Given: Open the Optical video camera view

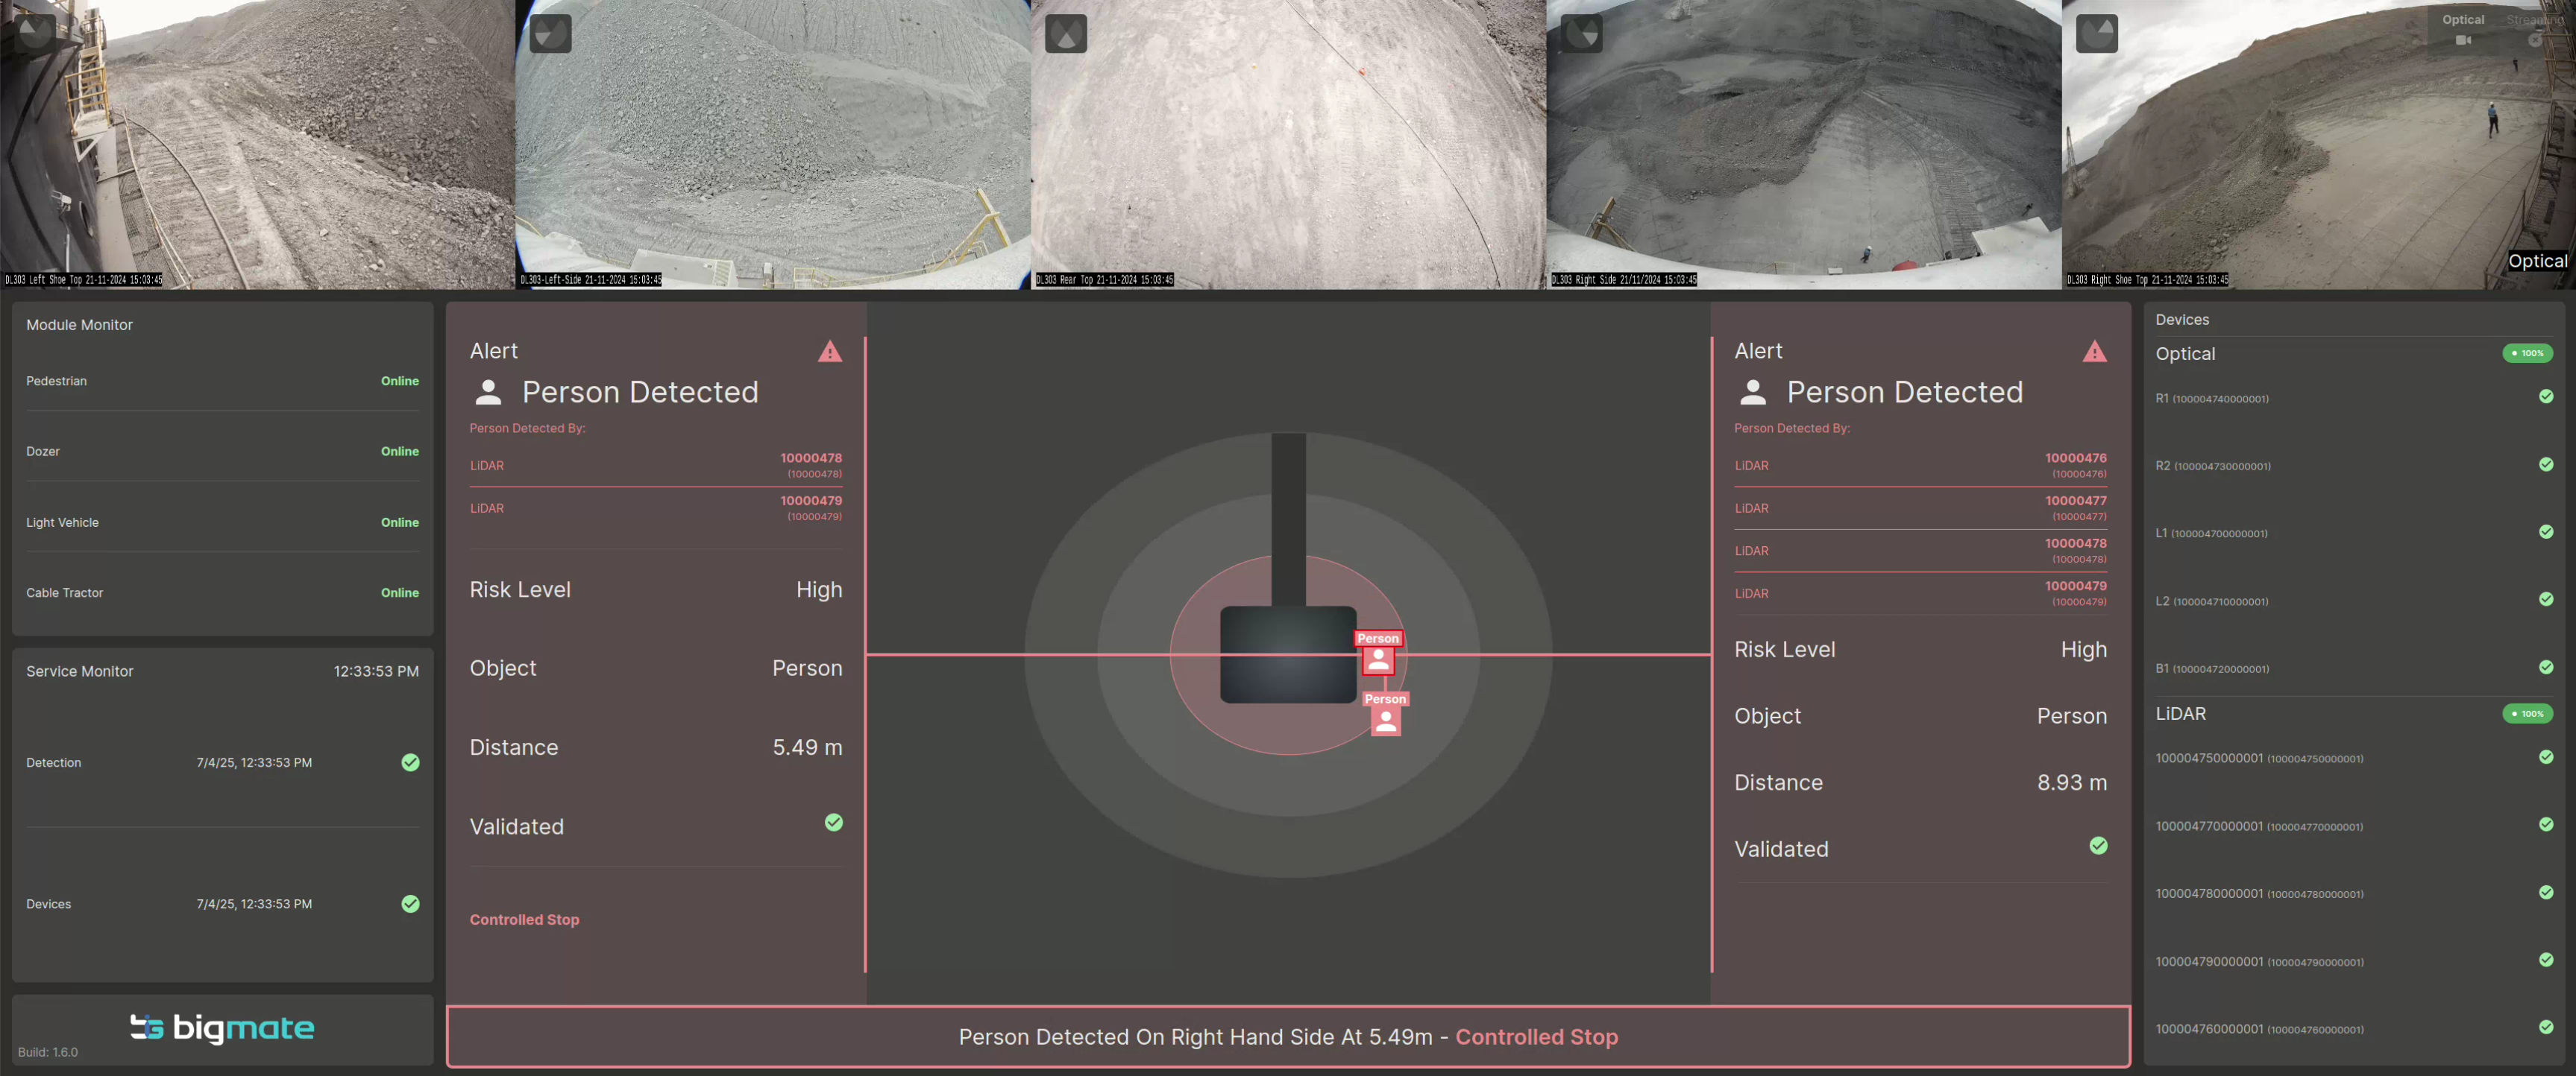Looking at the screenshot, I should coord(2462,41).
